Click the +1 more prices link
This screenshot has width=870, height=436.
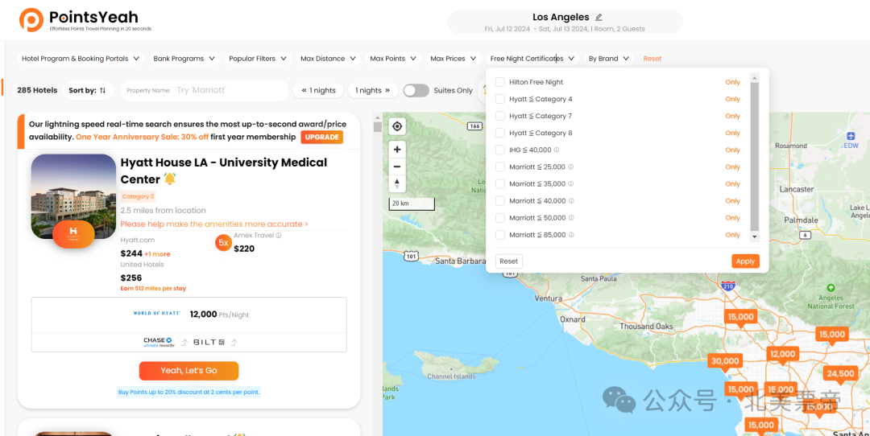[158, 253]
